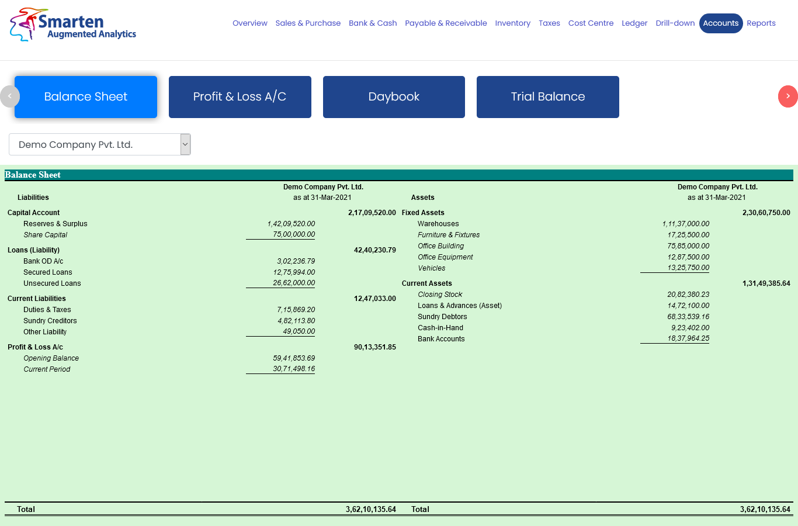Click the Fixed Assets total 2,30,60,750.00

pos(766,213)
